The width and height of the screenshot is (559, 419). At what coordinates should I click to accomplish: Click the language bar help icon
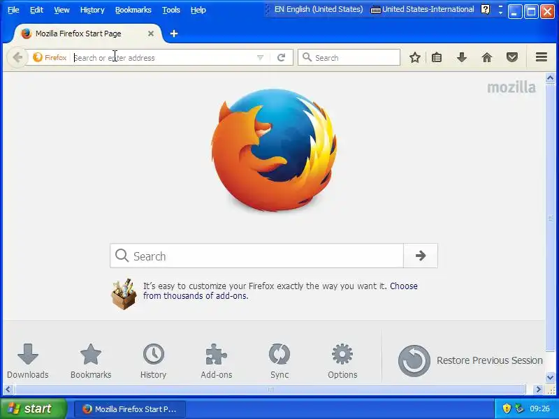point(485,9)
